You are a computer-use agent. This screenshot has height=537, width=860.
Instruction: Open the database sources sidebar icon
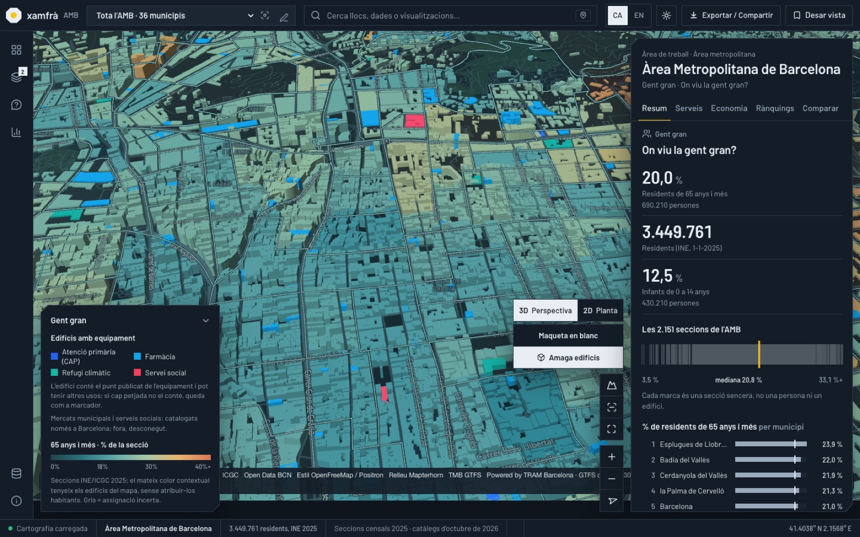click(x=16, y=474)
